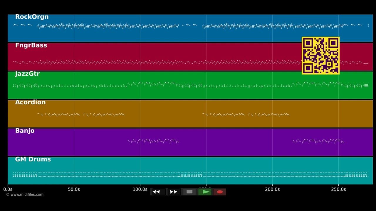Image resolution: width=376 pixels, height=211 pixels.
Task: Click the fast-forward button
Action: 174,192
